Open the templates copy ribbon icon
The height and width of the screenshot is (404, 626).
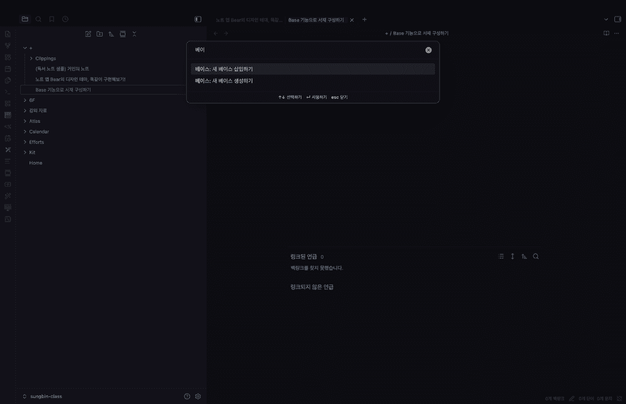point(7,80)
